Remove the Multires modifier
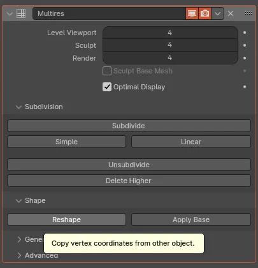The image size is (258, 268). pos(231,13)
